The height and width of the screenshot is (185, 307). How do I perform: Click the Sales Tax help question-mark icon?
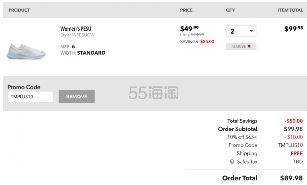click(x=232, y=162)
